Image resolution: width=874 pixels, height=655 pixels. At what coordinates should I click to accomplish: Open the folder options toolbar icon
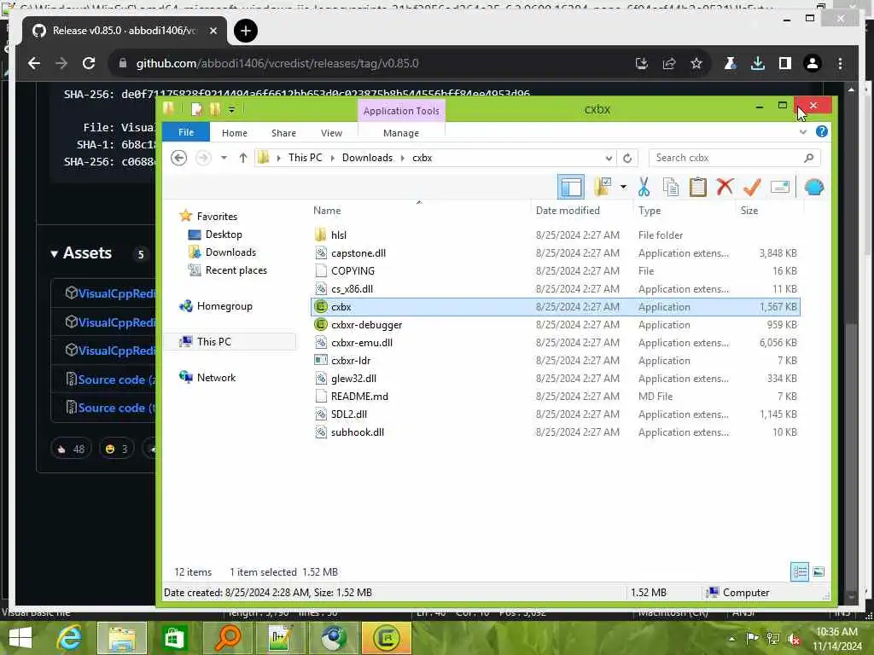tap(603, 187)
